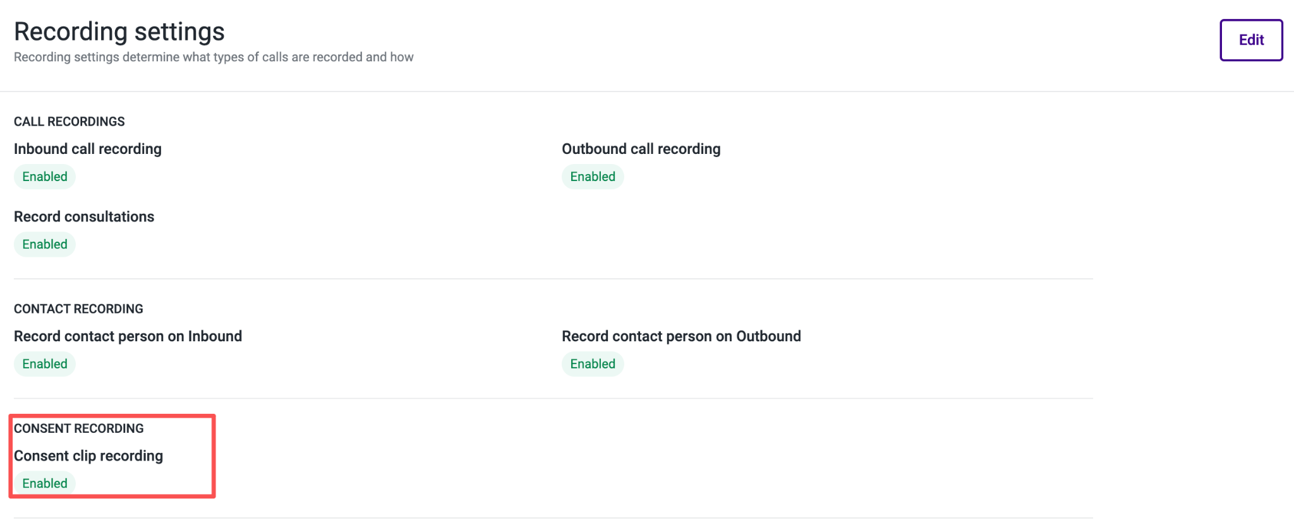The height and width of the screenshot is (523, 1294).
Task: Select the Outbound call recording label
Action: [641, 149]
